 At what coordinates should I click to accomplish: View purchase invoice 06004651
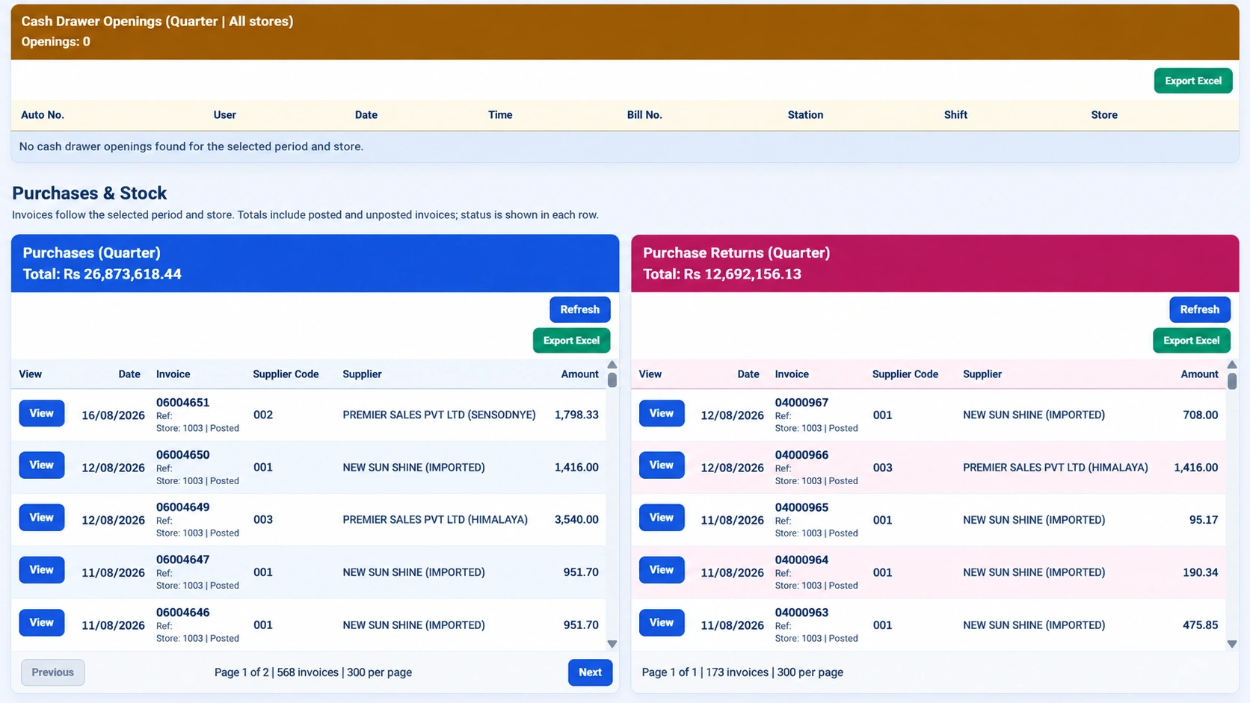41,413
